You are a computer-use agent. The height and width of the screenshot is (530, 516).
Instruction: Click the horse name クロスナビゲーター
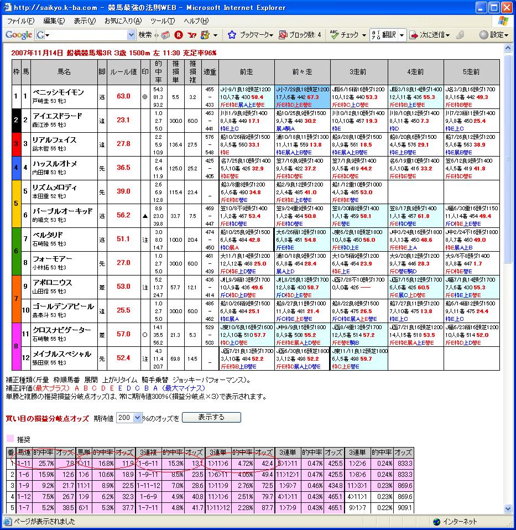coord(61,330)
